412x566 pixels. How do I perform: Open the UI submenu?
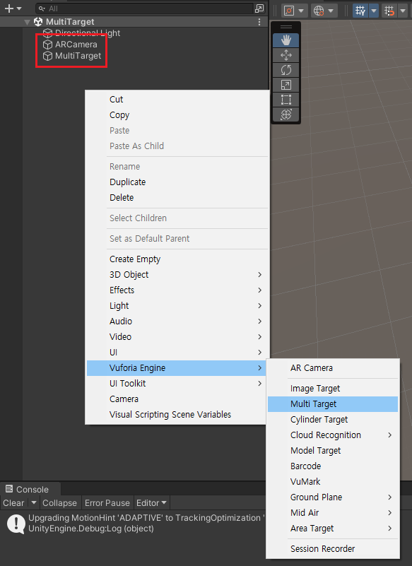(177, 353)
